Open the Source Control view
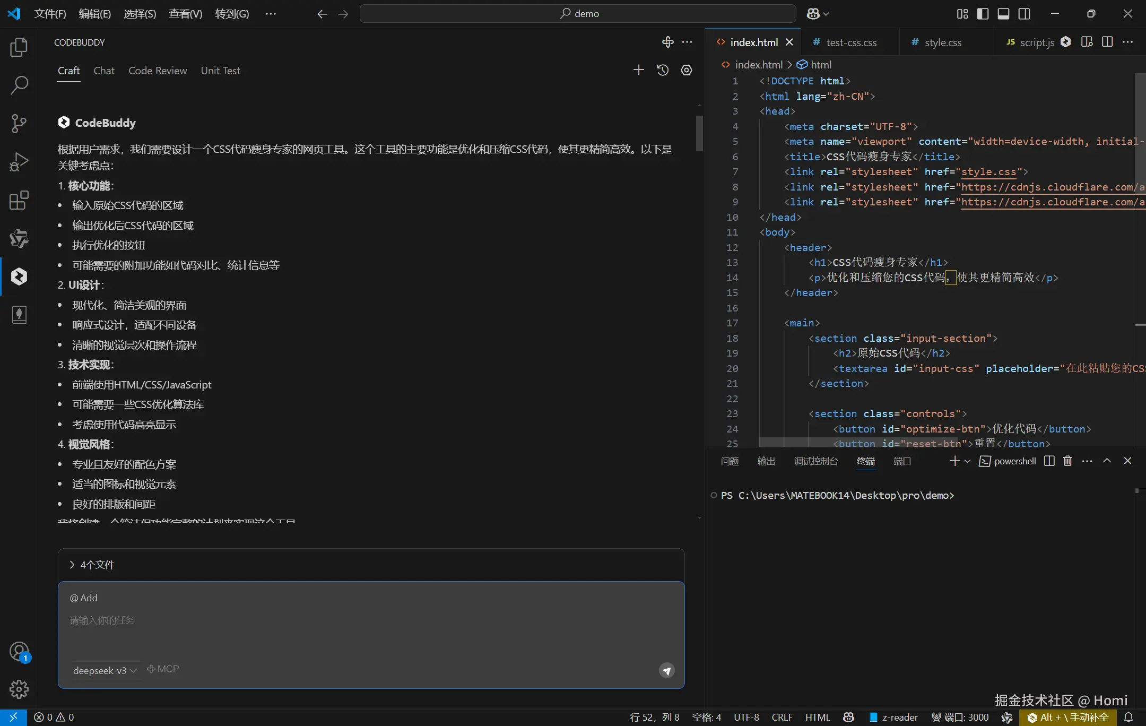The height and width of the screenshot is (726, 1146). click(x=19, y=124)
